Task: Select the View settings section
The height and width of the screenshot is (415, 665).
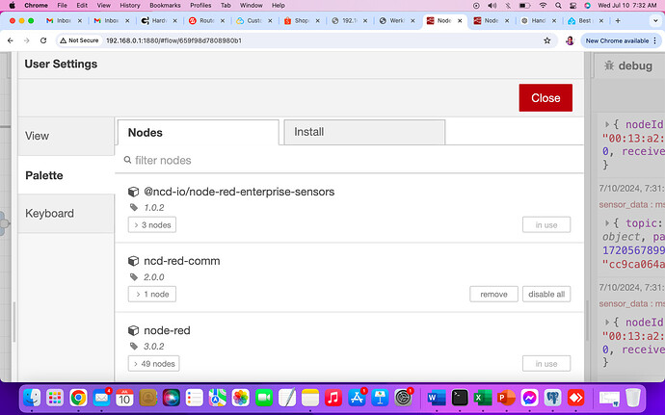Action: [x=37, y=136]
